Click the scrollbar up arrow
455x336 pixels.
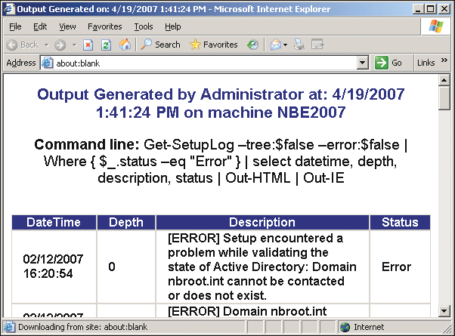tap(444, 80)
